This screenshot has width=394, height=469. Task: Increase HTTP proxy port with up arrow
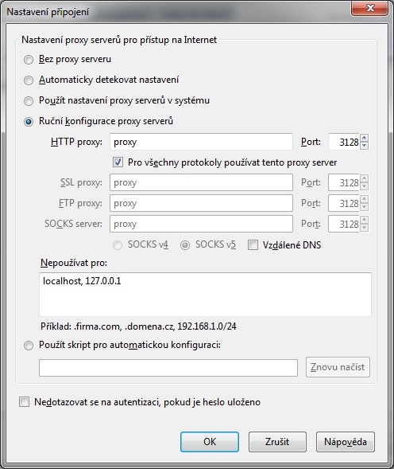tap(364, 138)
